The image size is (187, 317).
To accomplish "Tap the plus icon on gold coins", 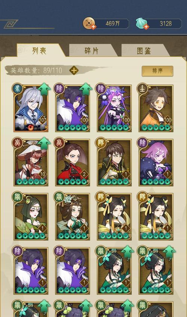I will (x=93, y=27).
